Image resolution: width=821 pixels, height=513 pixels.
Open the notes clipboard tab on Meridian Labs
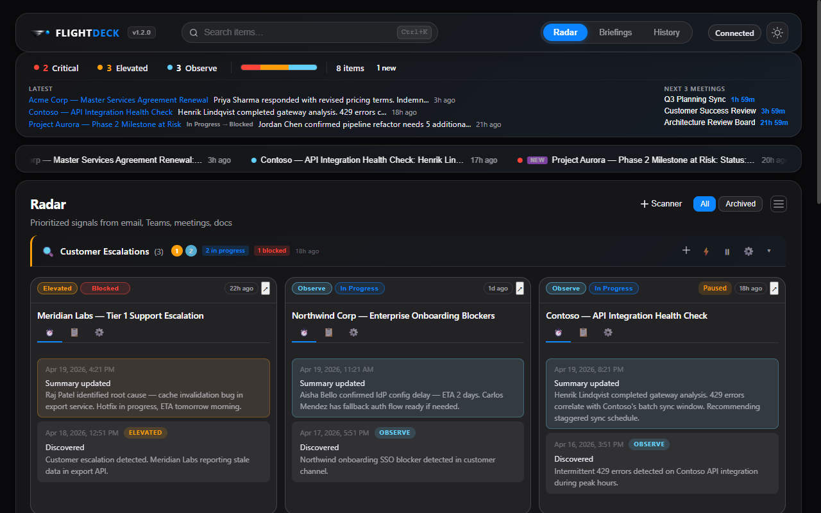coord(74,332)
